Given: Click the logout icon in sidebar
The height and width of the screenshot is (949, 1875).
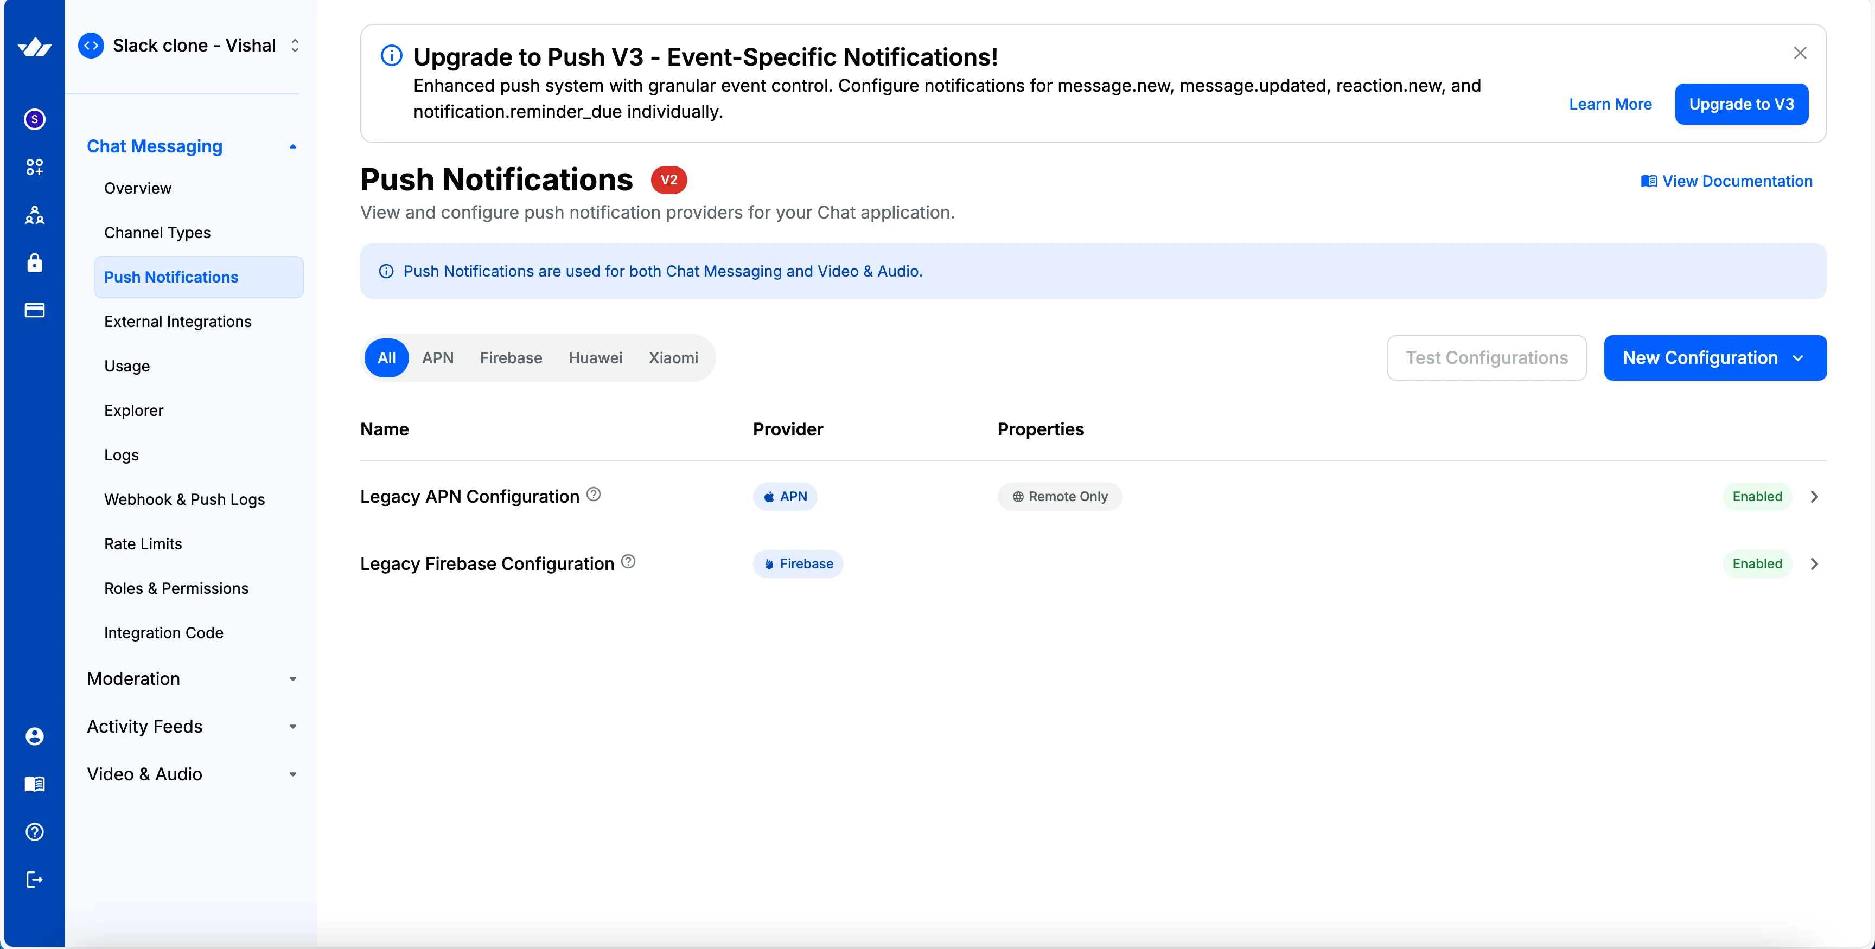Looking at the screenshot, I should tap(34, 880).
